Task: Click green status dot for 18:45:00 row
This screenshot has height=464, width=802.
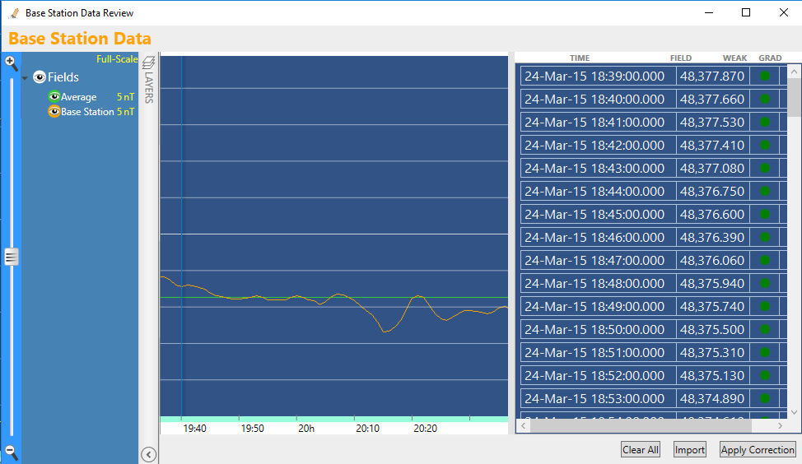Action: (x=765, y=214)
